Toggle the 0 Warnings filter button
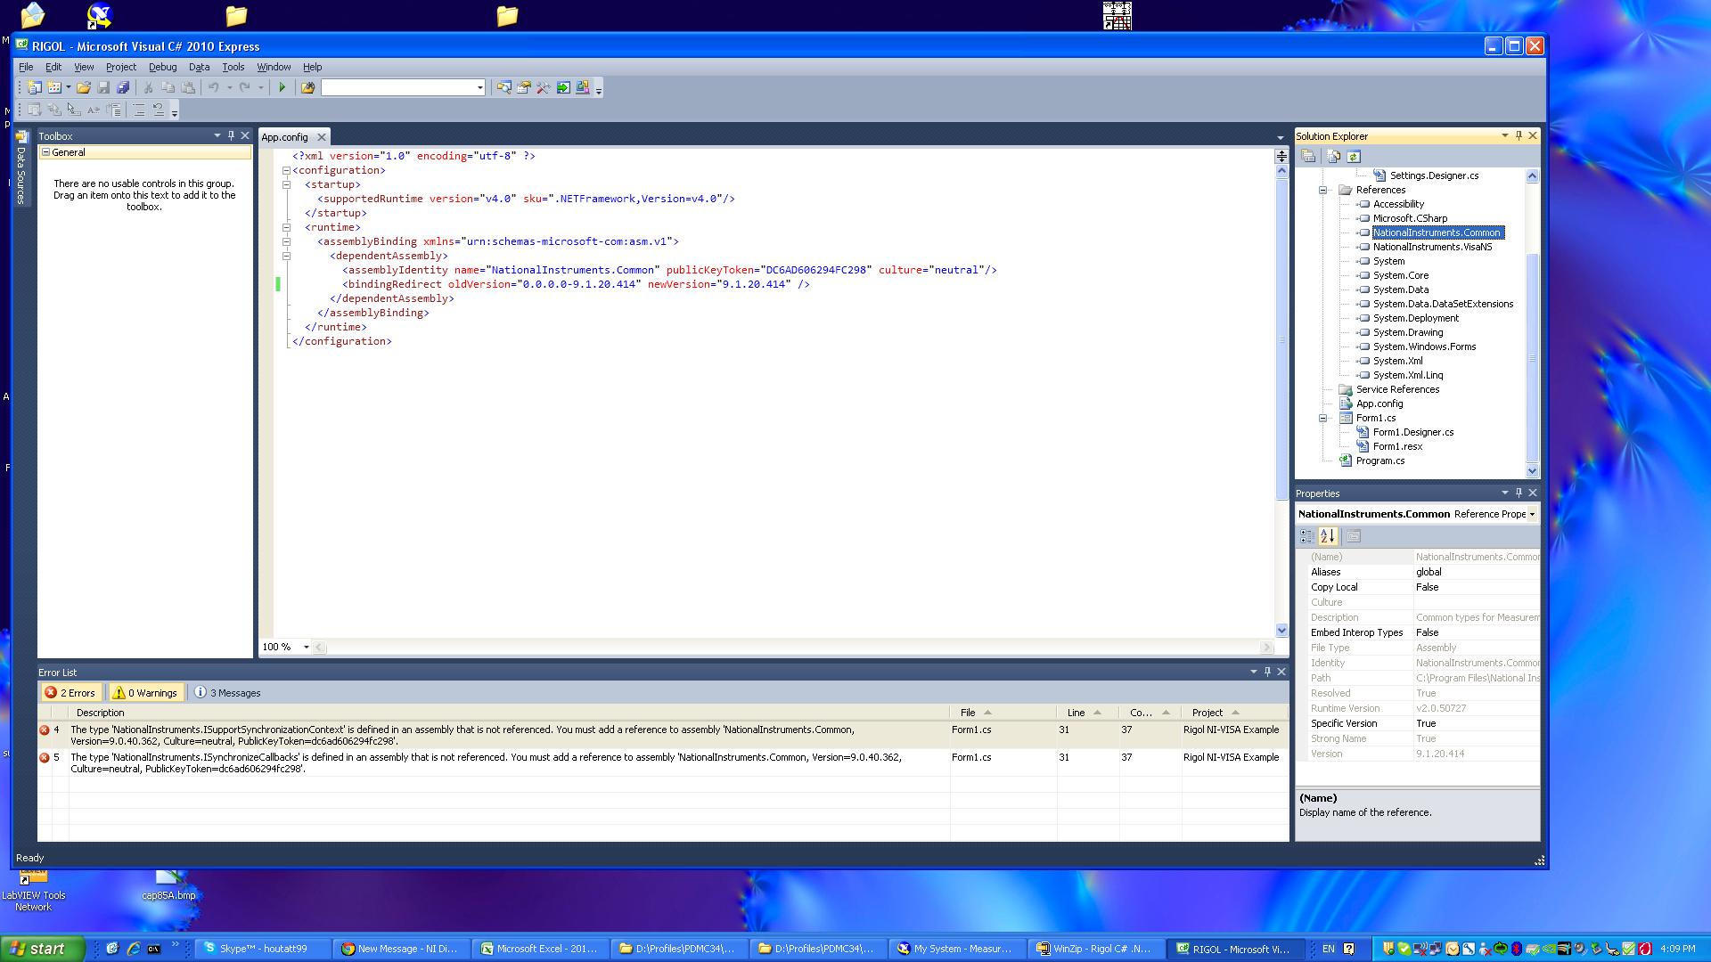This screenshot has width=1711, height=962. tap(145, 693)
